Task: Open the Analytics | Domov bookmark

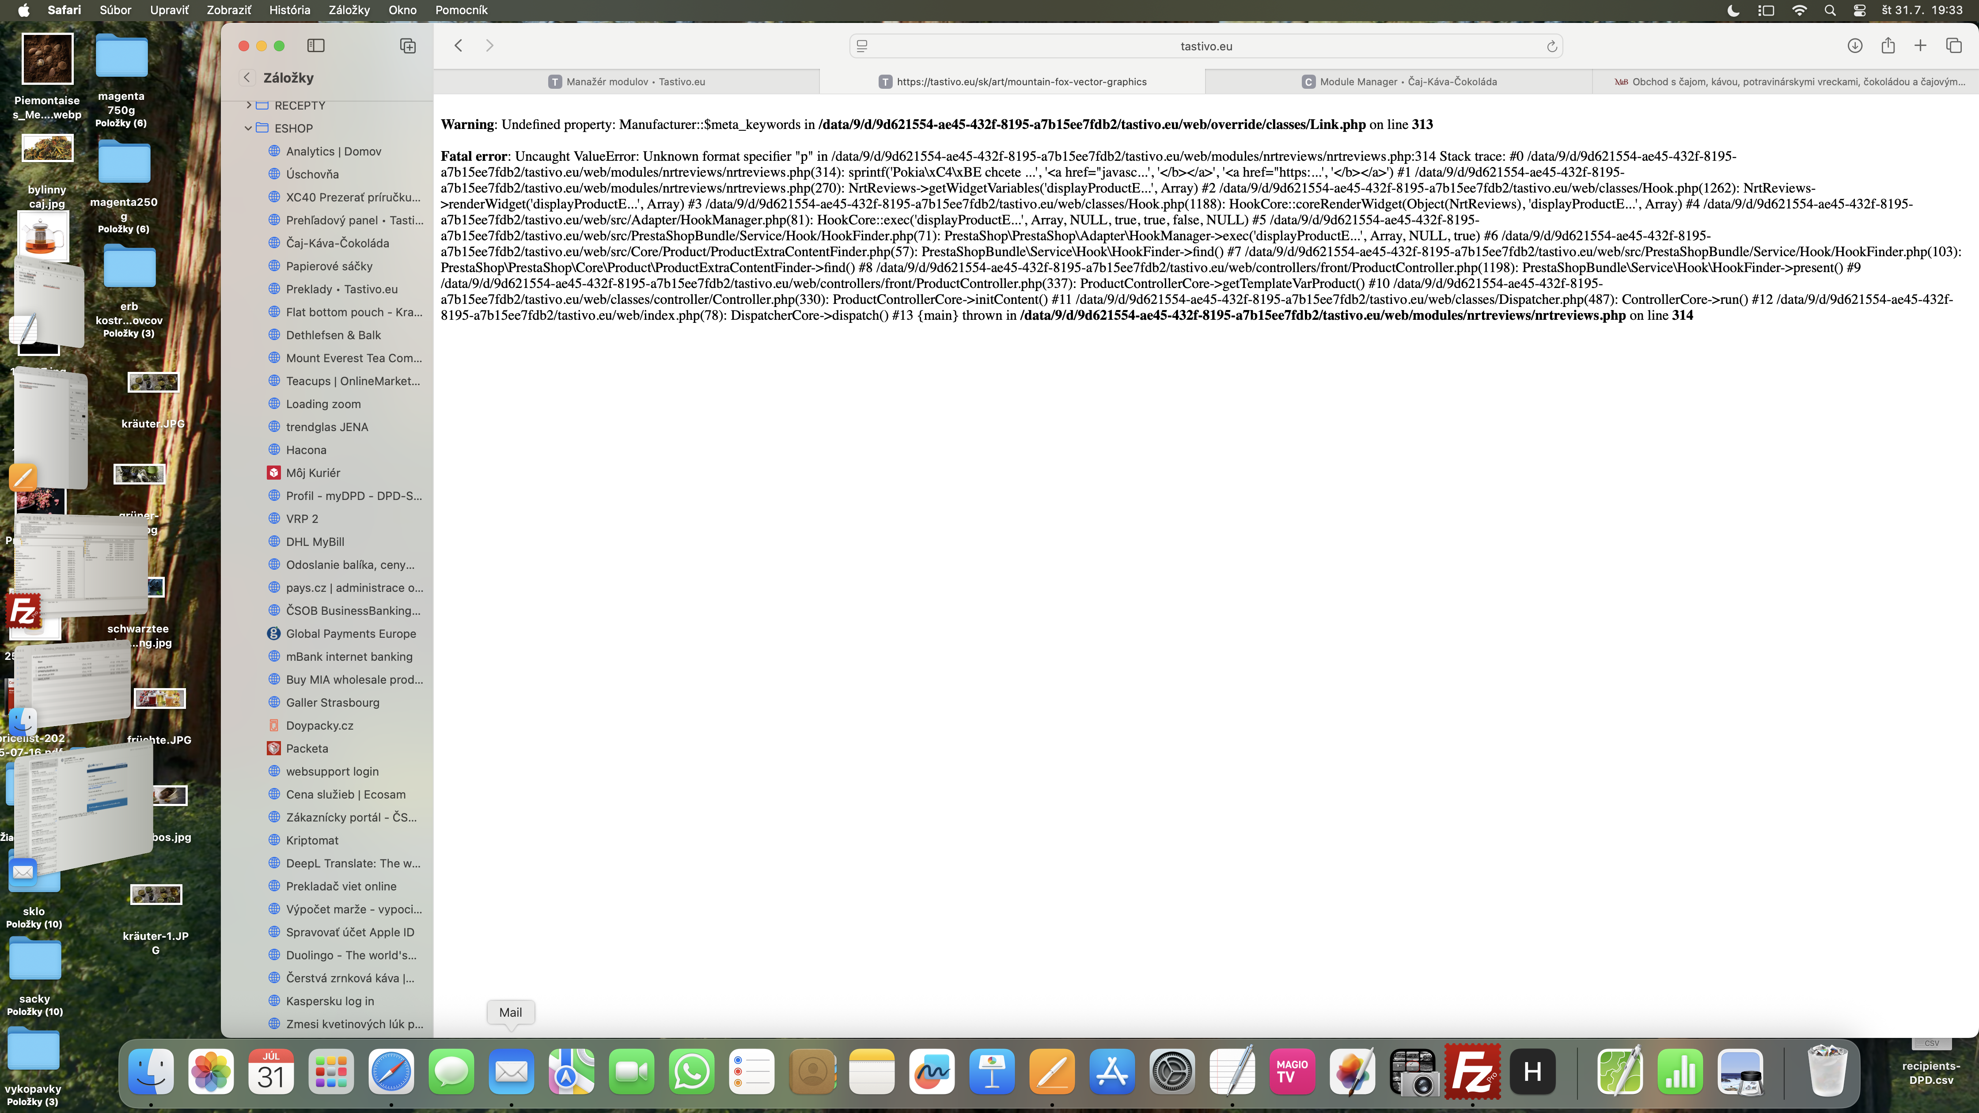Action: pos(334,151)
